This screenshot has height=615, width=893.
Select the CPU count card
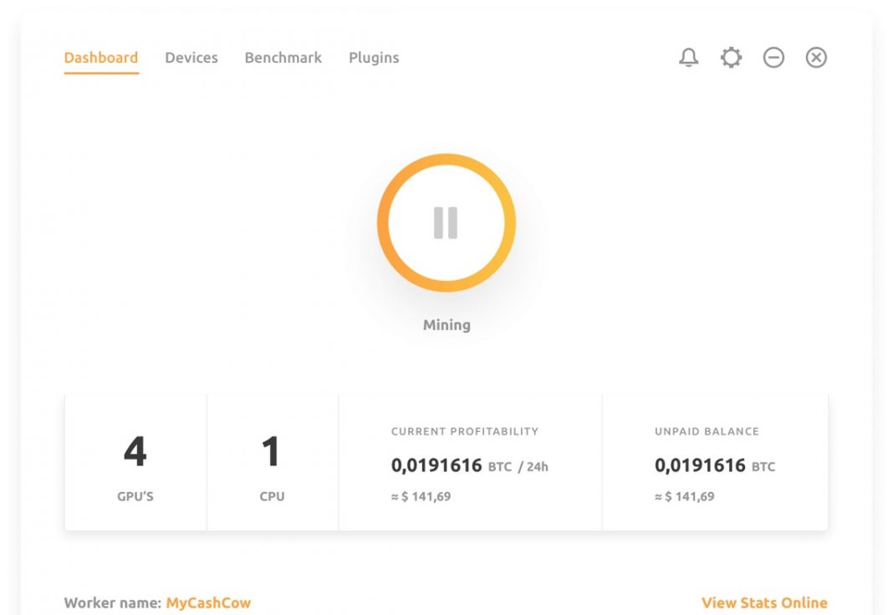tap(273, 460)
